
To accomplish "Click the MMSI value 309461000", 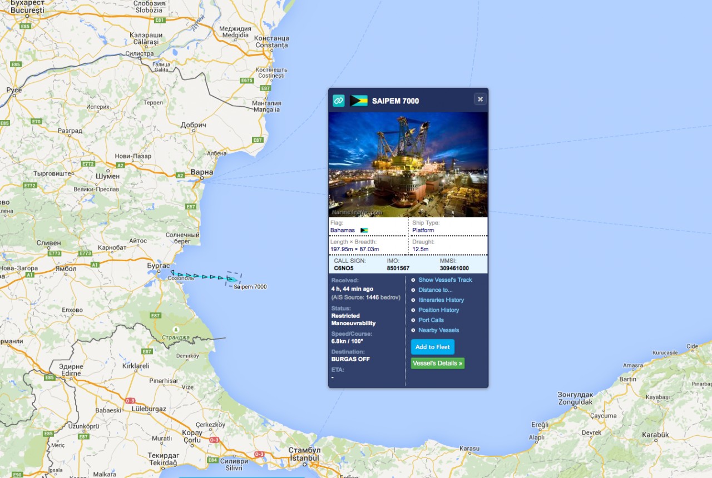I will pyautogui.click(x=454, y=268).
